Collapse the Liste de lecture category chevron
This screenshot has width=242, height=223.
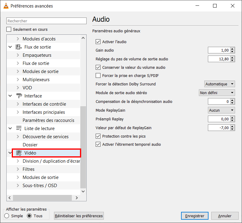(10, 128)
